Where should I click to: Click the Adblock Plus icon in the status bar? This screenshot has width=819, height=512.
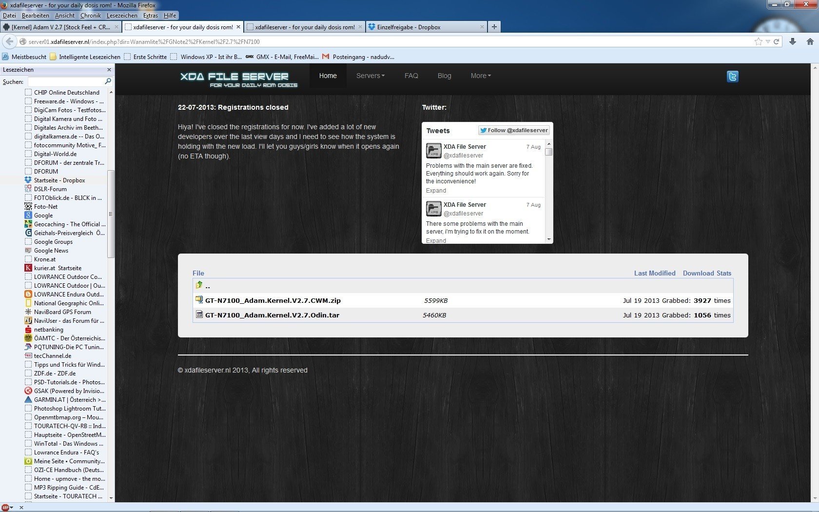pos(5,508)
